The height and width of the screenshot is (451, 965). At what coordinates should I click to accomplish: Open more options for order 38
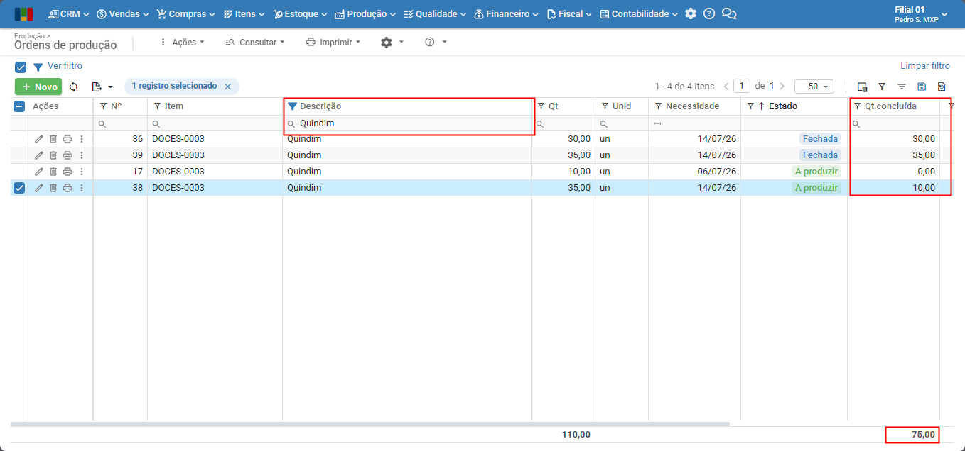click(82, 188)
